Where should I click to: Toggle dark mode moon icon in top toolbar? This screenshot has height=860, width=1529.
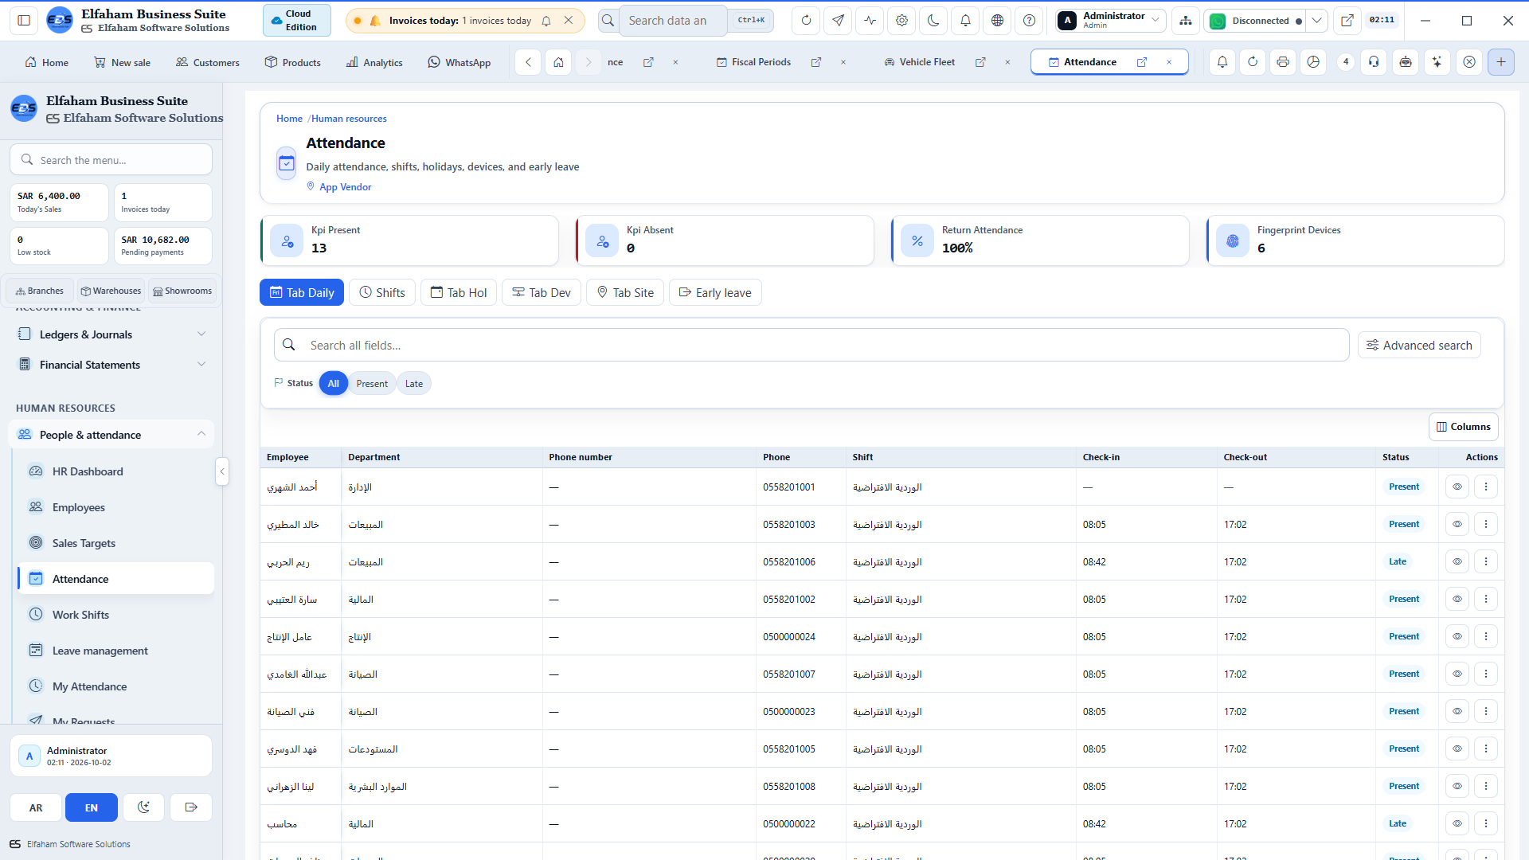coord(933,21)
